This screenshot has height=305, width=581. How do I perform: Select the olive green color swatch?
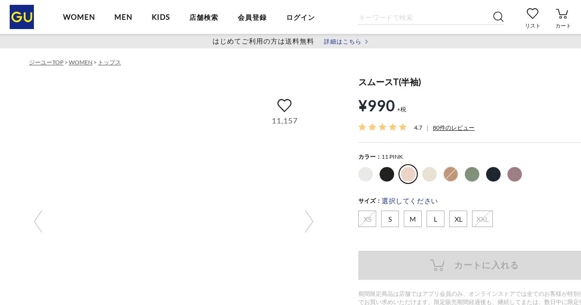click(472, 174)
